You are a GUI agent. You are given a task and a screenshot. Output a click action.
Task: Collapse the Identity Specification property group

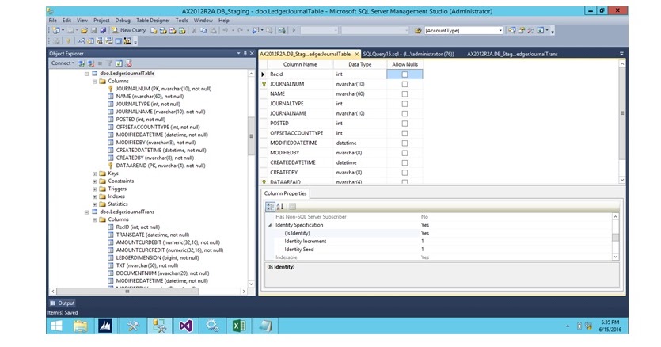[x=270, y=225]
